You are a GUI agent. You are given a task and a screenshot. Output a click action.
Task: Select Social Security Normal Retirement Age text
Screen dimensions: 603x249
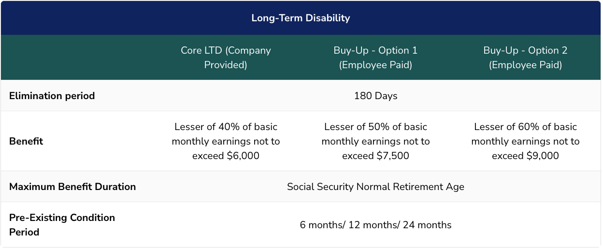point(375,187)
